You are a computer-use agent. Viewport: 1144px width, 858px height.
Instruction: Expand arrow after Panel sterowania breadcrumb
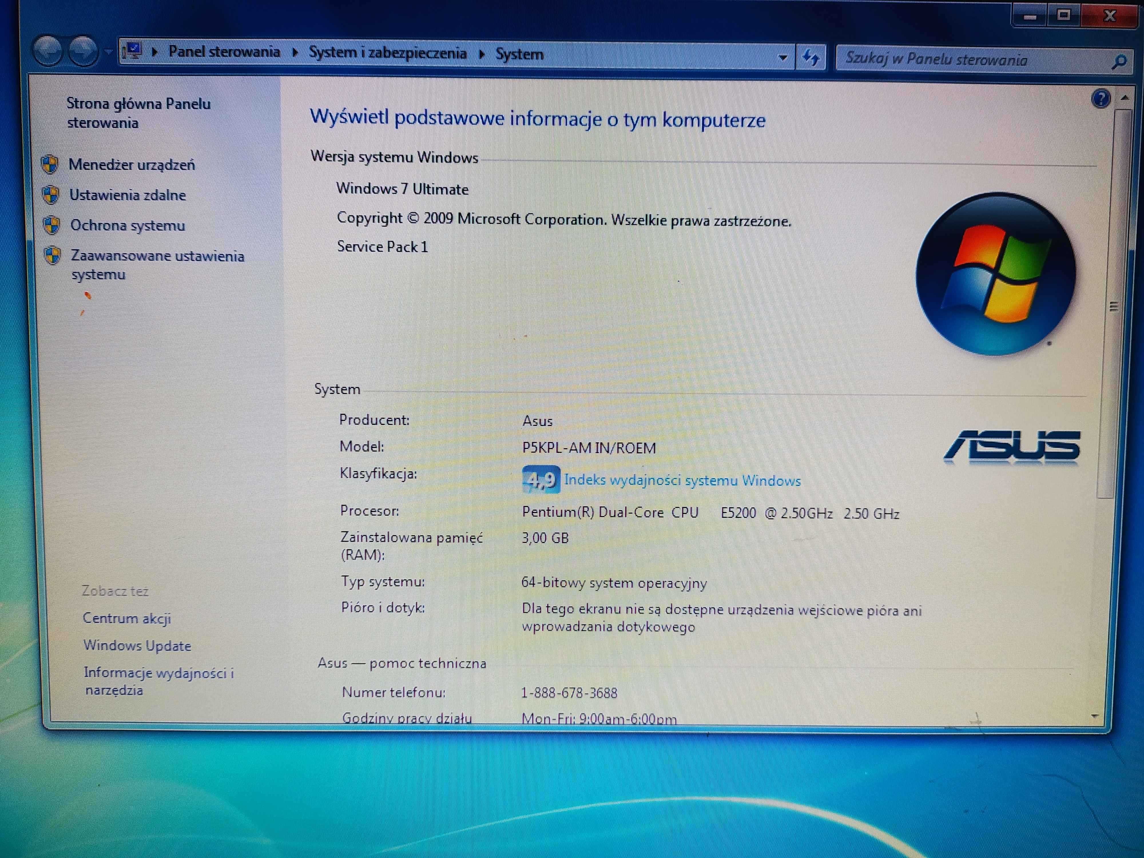[295, 52]
